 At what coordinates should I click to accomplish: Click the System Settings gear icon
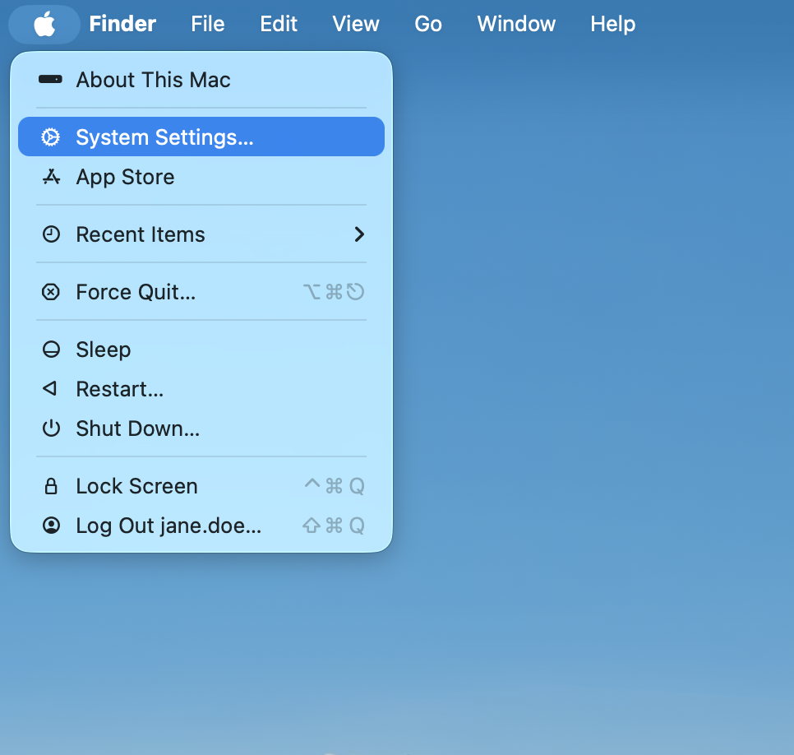[51, 137]
